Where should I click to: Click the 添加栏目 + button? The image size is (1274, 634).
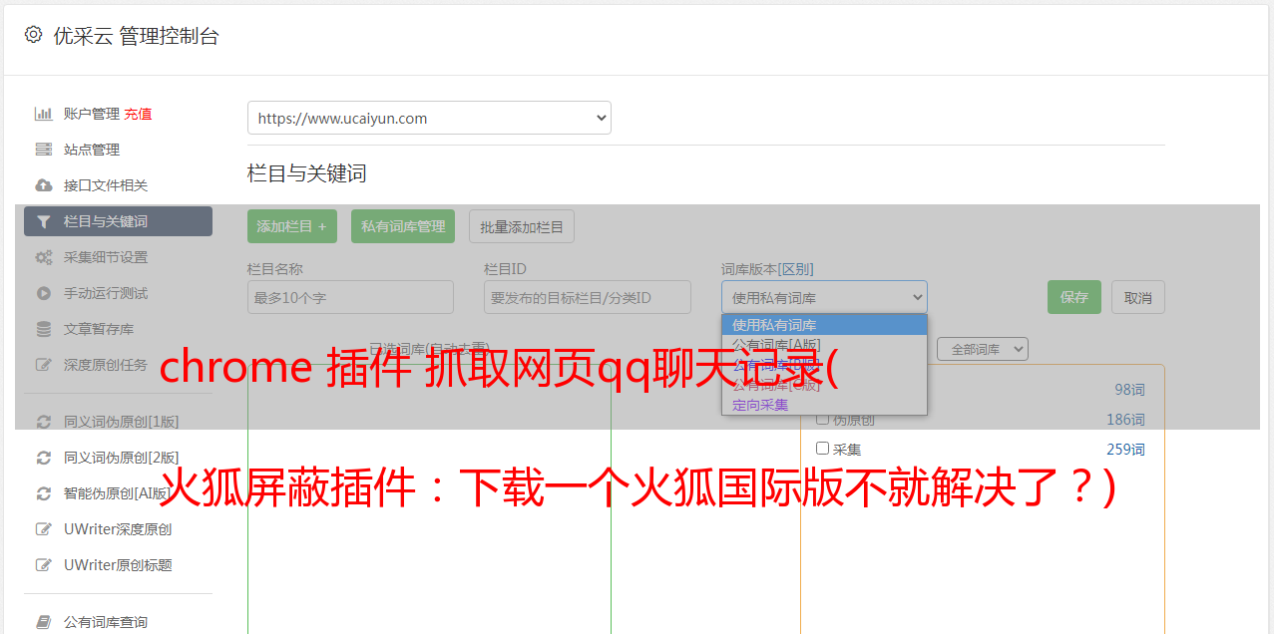point(292,226)
